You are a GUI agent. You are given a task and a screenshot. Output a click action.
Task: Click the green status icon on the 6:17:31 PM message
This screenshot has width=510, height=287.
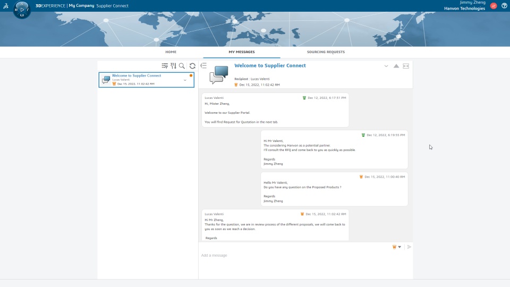[304, 98]
